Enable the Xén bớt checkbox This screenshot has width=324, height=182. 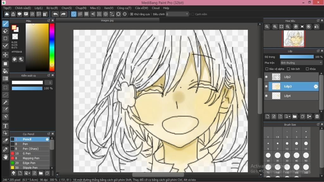tap(288, 69)
